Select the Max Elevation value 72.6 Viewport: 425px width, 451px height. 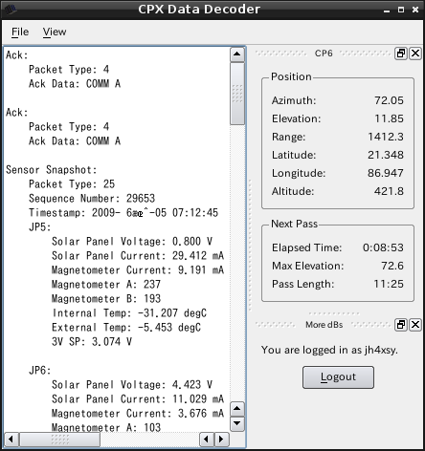[x=392, y=266]
